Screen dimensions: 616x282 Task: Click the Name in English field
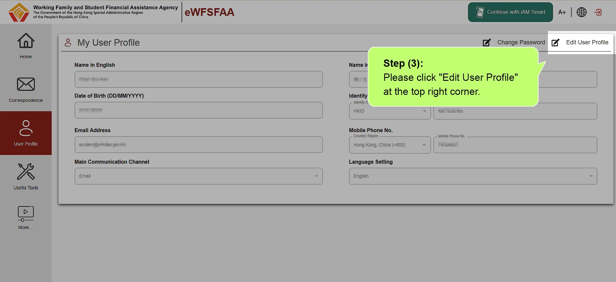pyautogui.click(x=199, y=79)
